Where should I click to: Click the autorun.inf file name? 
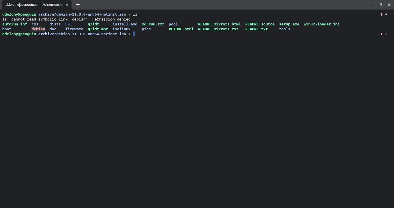15,24
